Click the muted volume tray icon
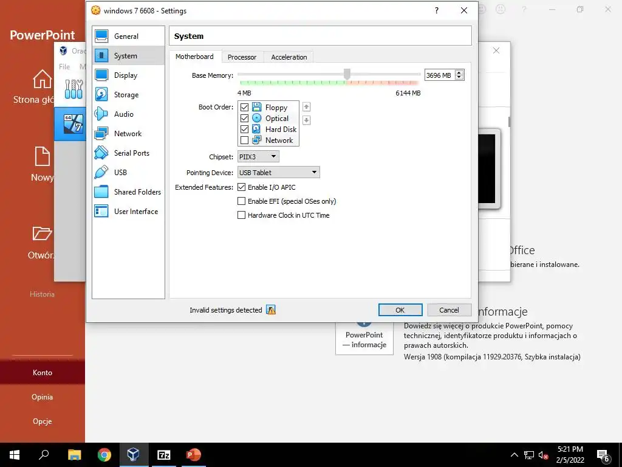The height and width of the screenshot is (467, 622). [x=543, y=455]
